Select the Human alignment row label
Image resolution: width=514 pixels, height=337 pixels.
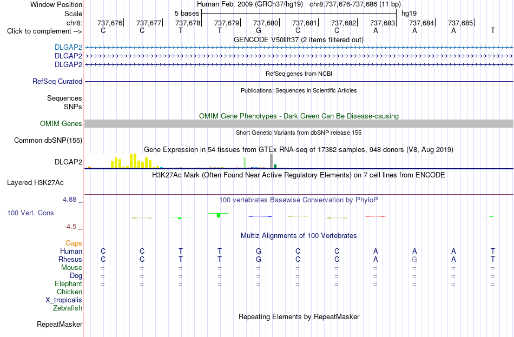click(71, 252)
